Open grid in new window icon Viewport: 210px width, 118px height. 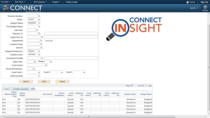pyautogui.click(x=132, y=85)
